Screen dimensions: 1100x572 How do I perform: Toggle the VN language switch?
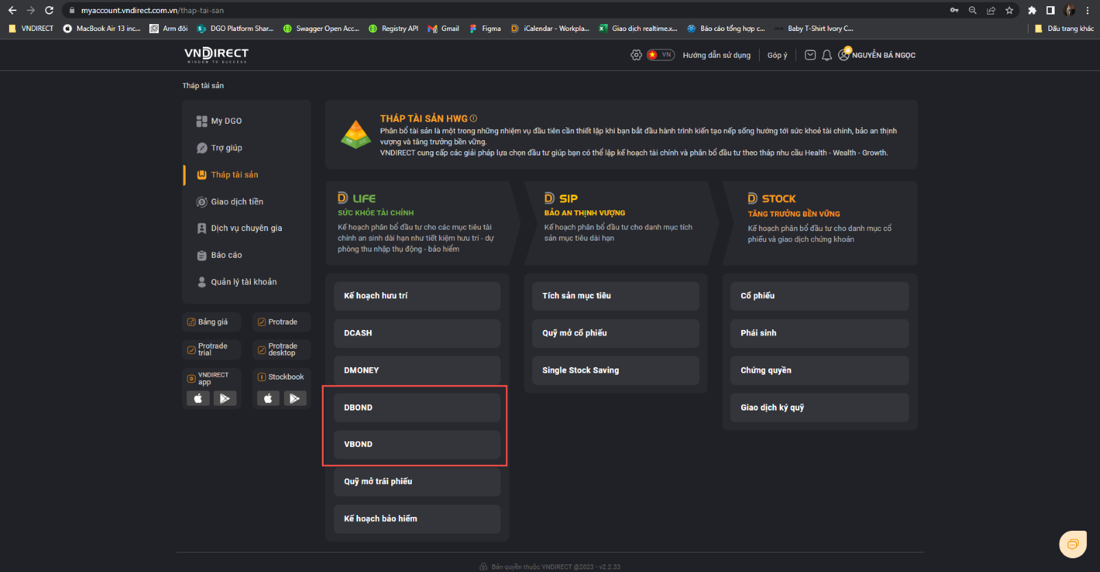click(x=661, y=55)
